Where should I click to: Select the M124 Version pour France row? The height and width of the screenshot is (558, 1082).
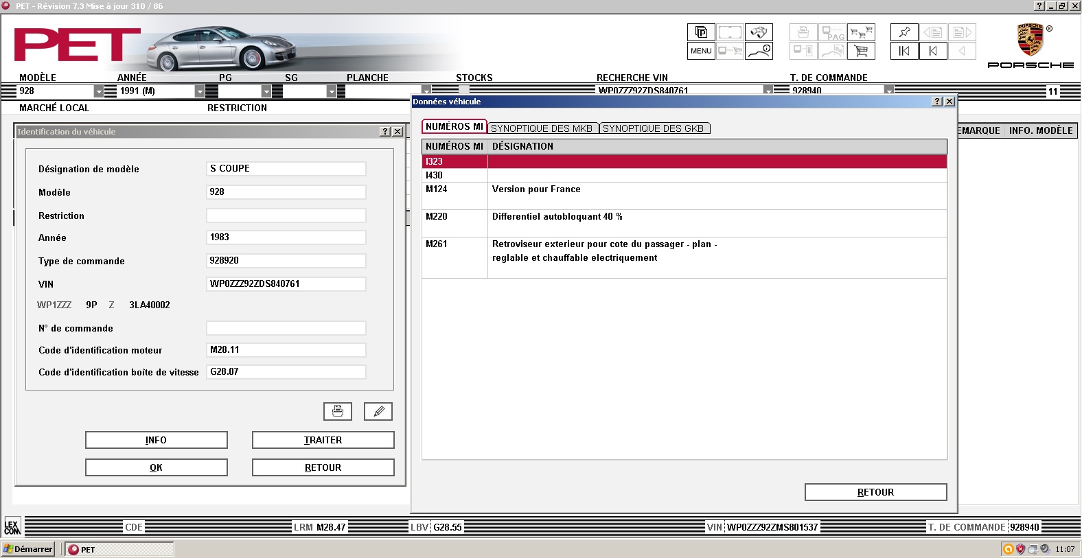coord(684,196)
